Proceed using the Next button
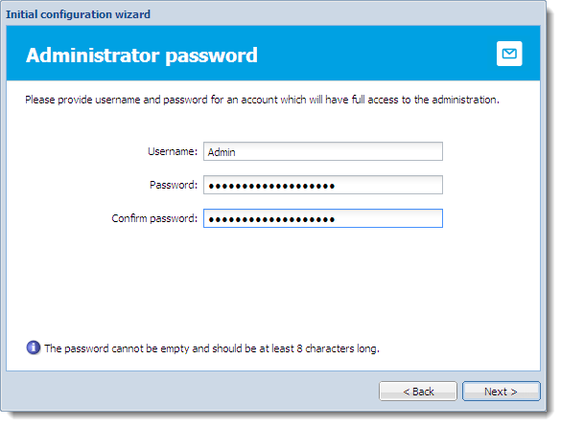This screenshot has height=426, width=561. pyautogui.click(x=501, y=392)
